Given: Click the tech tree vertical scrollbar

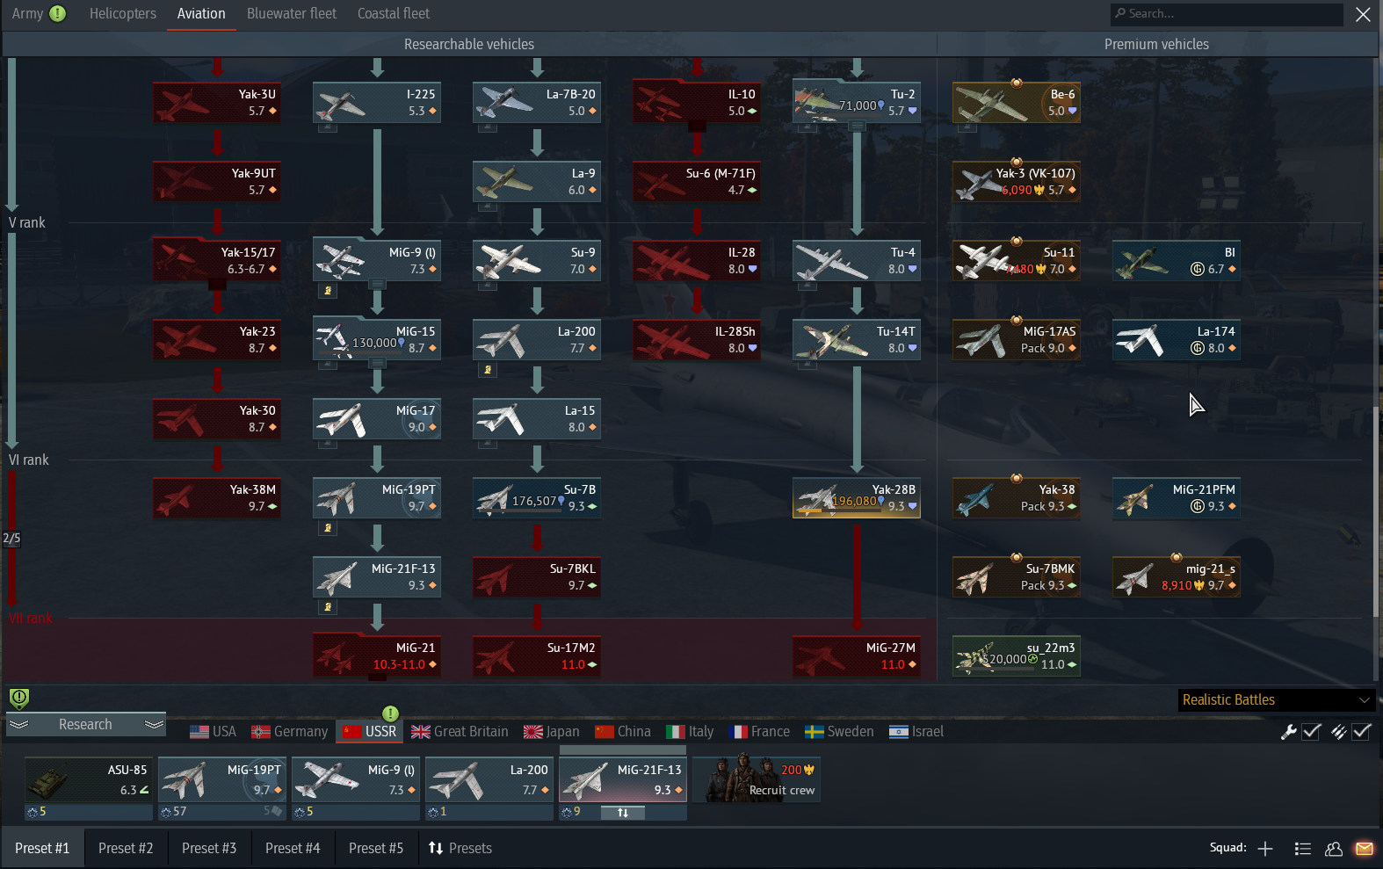Looking at the screenshot, I should tap(1376, 511).
